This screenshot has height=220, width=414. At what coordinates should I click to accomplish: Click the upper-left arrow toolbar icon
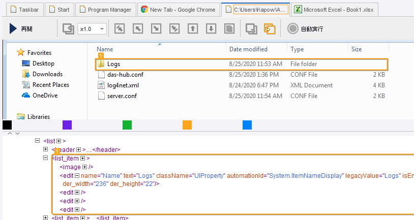pos(137,29)
